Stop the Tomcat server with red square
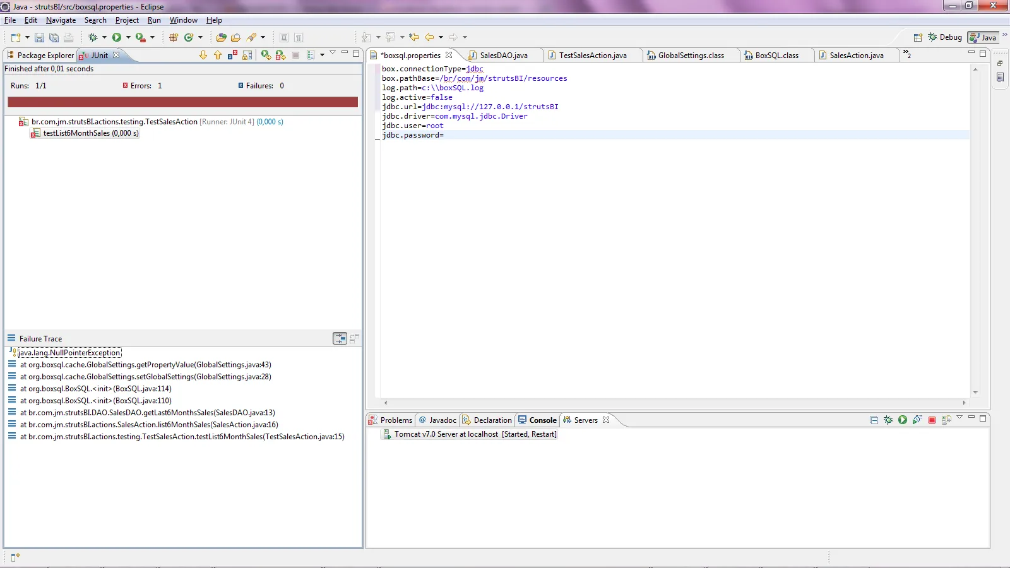 coord(932,420)
